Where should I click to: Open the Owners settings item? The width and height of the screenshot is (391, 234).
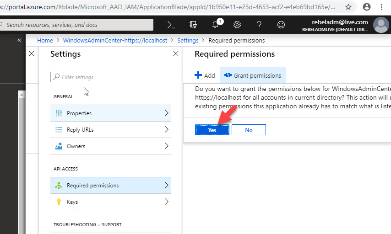click(x=111, y=146)
